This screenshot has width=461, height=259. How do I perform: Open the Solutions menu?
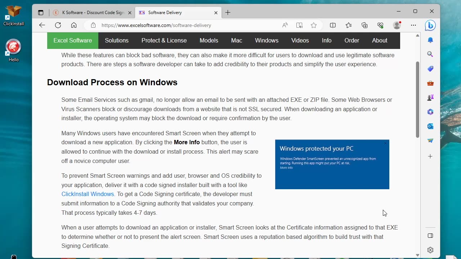pos(117,41)
